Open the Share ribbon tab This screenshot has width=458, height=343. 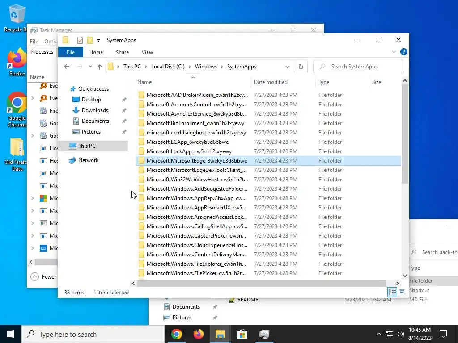[x=122, y=52]
